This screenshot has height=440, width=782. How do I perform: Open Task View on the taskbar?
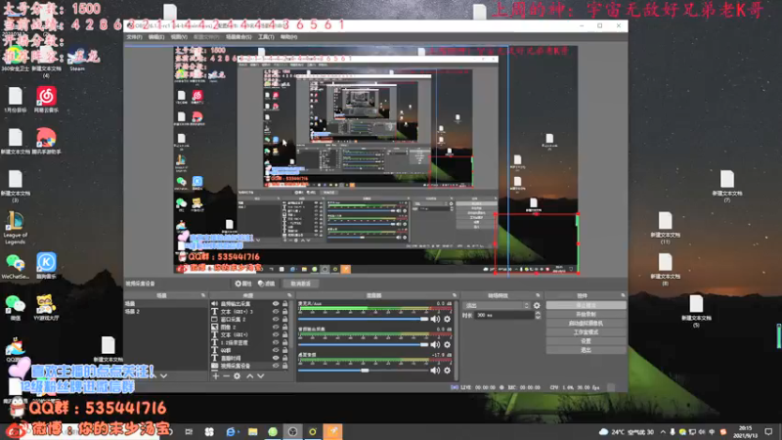click(189, 431)
